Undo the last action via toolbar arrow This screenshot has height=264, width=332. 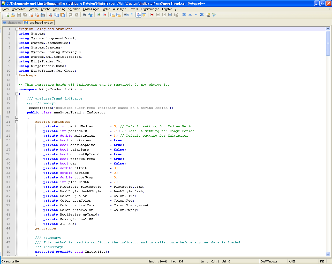(71, 15)
